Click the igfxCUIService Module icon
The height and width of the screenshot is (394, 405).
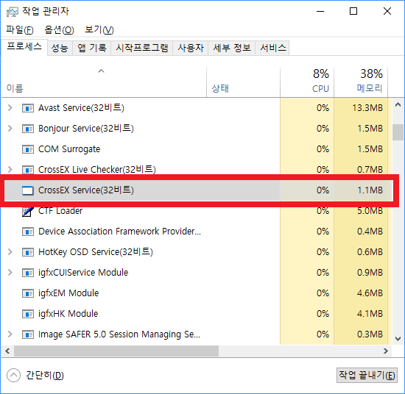click(28, 273)
